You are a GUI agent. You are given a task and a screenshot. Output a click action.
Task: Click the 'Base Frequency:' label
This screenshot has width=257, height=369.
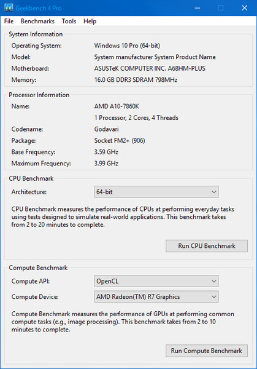tap(33, 152)
